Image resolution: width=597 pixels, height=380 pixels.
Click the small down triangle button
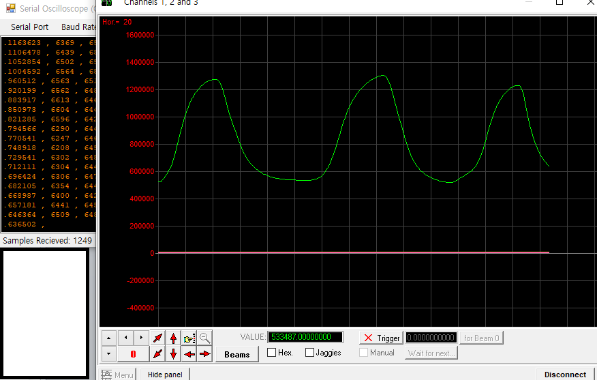[109, 354]
